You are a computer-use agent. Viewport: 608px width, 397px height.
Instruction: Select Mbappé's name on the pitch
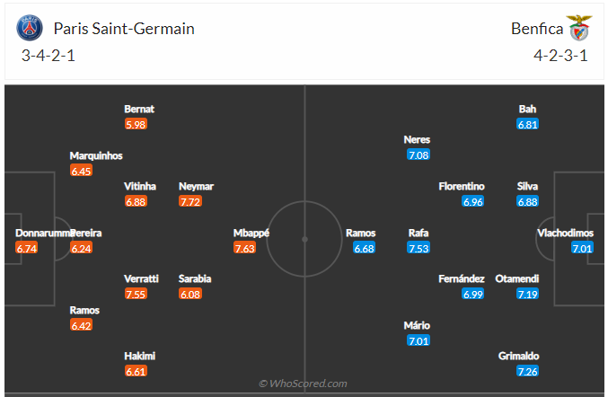(251, 233)
